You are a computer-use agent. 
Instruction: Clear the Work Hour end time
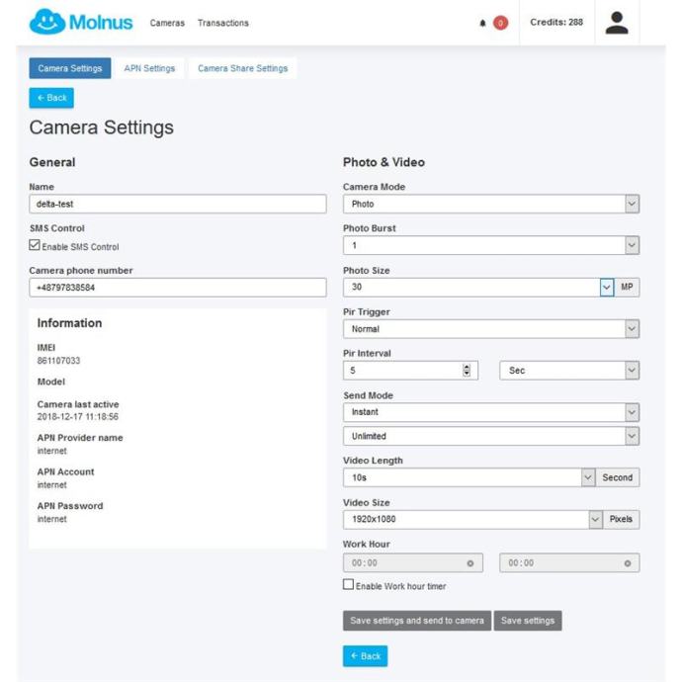628,563
